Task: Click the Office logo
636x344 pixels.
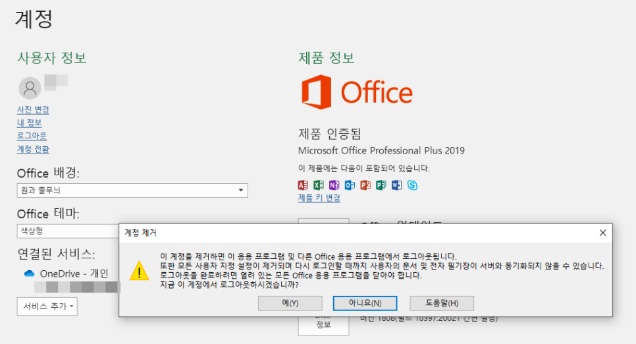Action: (x=357, y=92)
